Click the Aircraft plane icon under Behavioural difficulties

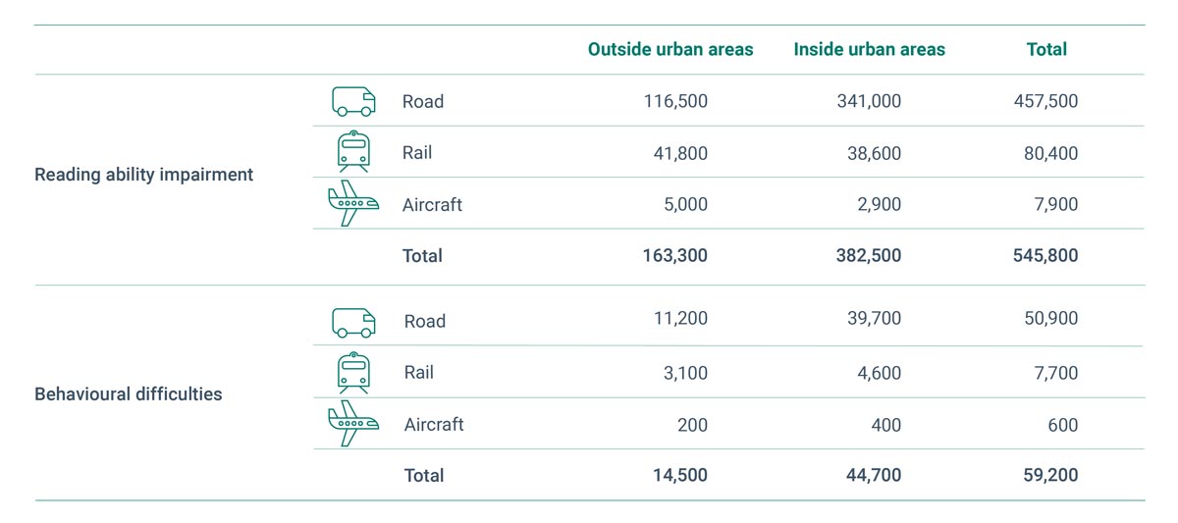pyautogui.click(x=353, y=424)
